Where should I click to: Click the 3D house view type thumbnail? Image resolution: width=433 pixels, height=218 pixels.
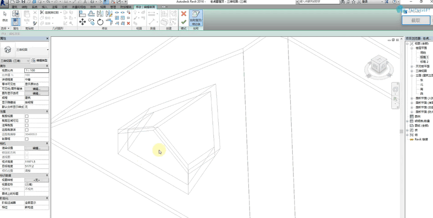8,50
